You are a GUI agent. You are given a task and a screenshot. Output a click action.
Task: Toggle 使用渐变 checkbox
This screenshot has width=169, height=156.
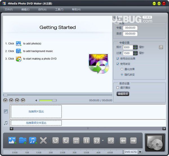118,64
